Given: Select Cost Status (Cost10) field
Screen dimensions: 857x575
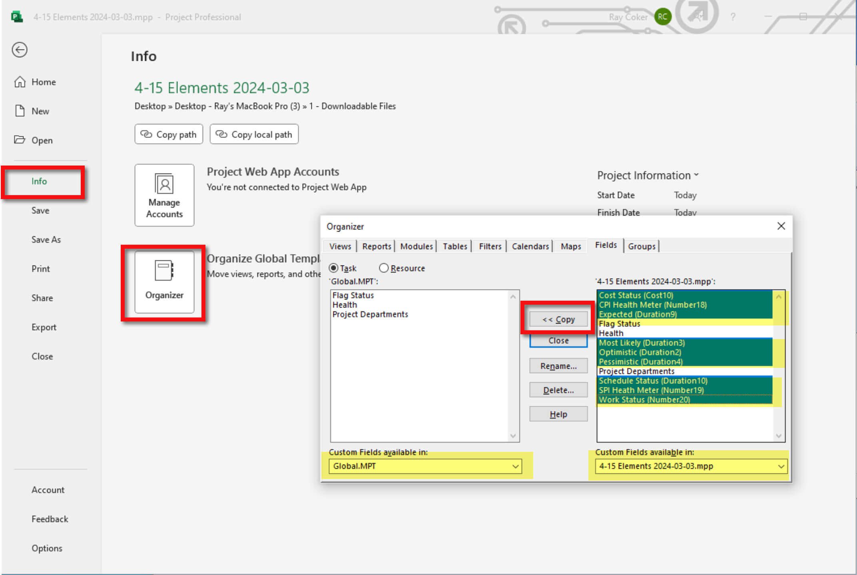Looking at the screenshot, I should tap(685, 295).
